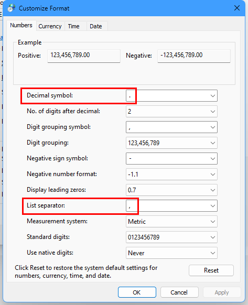Open the Use native digits dropdown

pyautogui.click(x=171, y=253)
